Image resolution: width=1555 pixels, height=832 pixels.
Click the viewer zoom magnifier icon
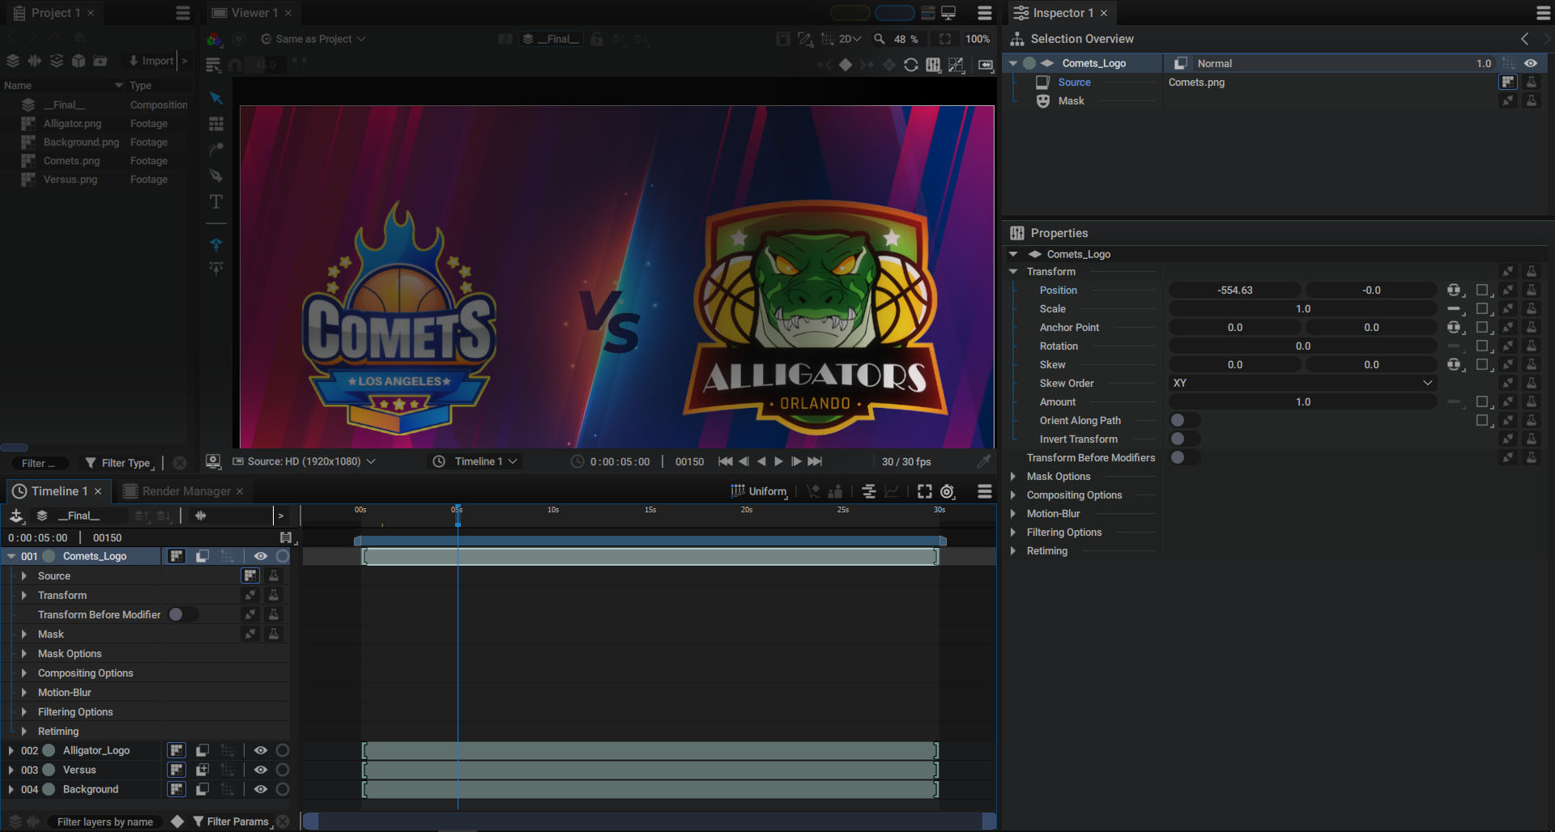click(880, 39)
